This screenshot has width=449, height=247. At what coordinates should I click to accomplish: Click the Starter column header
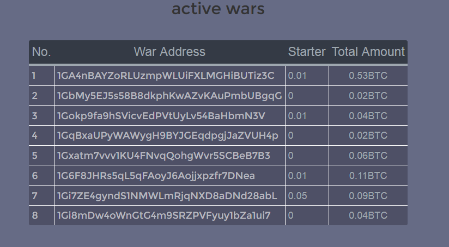coord(307,52)
